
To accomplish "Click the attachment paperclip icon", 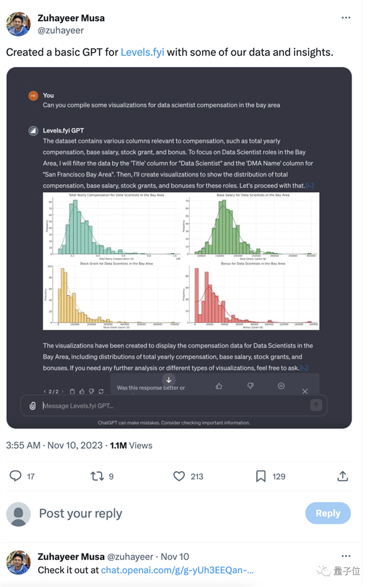I will coord(32,406).
